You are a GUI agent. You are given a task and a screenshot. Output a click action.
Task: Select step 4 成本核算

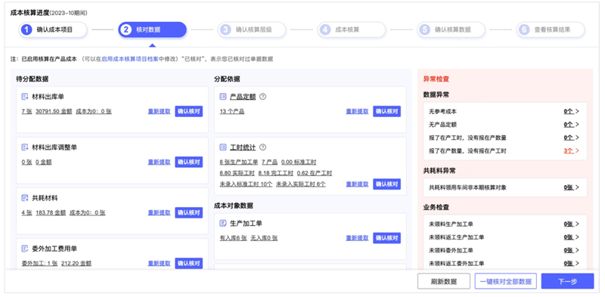click(x=352, y=29)
